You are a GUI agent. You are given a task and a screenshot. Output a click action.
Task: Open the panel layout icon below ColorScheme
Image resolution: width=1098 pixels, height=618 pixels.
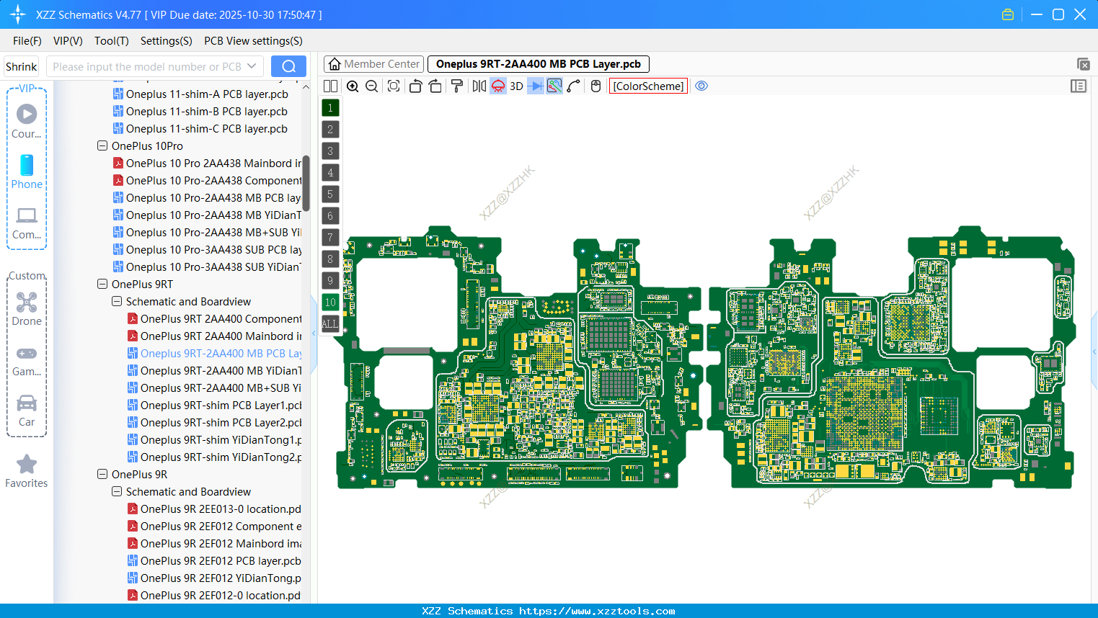1079,86
